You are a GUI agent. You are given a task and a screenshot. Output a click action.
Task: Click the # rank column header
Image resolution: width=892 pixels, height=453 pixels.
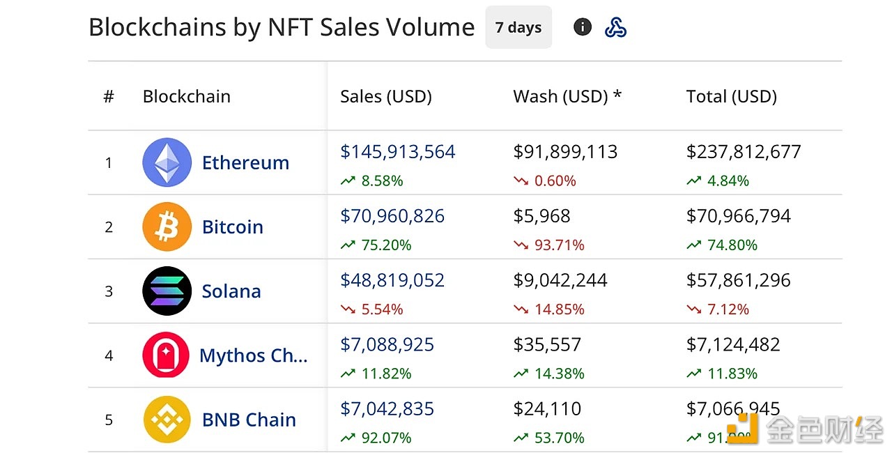click(x=109, y=96)
